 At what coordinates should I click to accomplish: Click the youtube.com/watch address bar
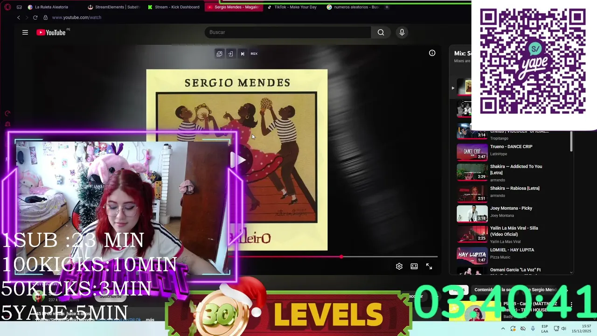pyautogui.click(x=76, y=17)
